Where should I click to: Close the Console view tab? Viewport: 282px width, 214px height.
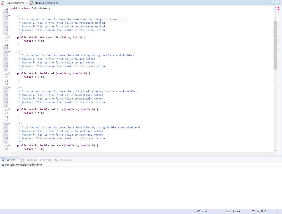click(18, 160)
